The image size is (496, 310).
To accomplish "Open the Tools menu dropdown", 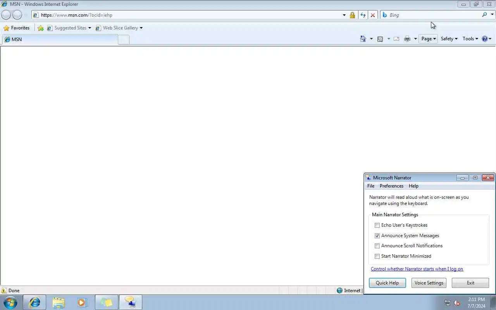I will pyautogui.click(x=470, y=39).
